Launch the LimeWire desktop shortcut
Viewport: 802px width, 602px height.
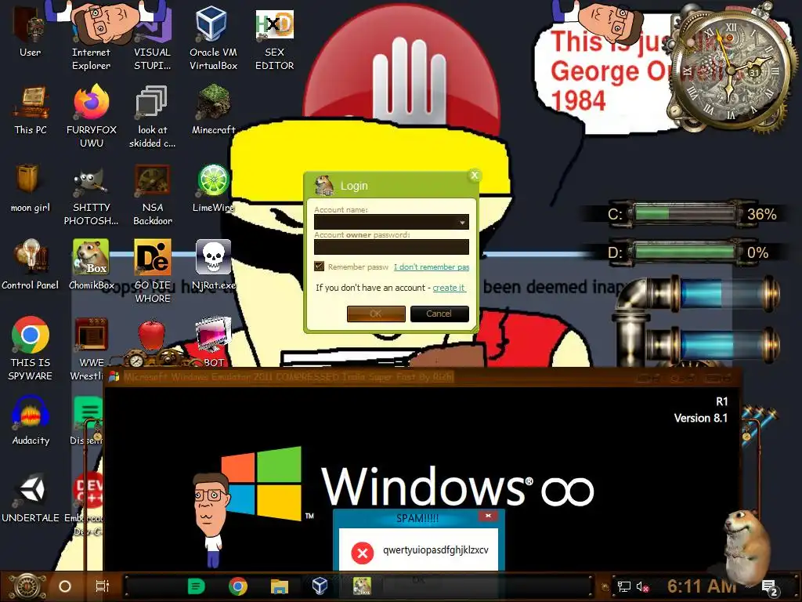tap(213, 188)
